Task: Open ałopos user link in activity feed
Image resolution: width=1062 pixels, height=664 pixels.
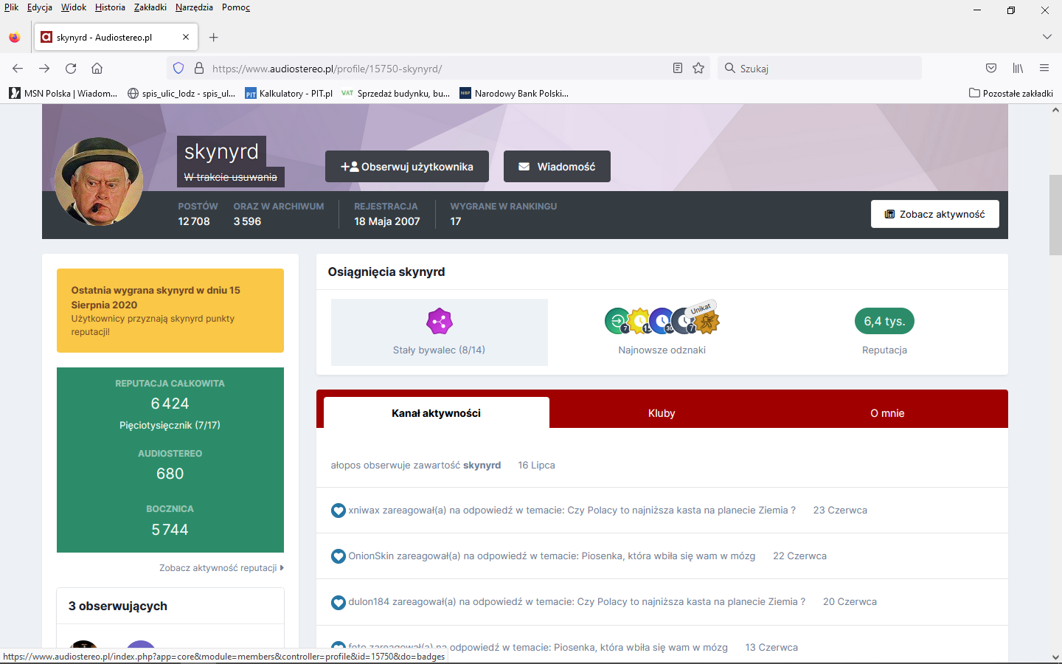Action: (x=346, y=466)
